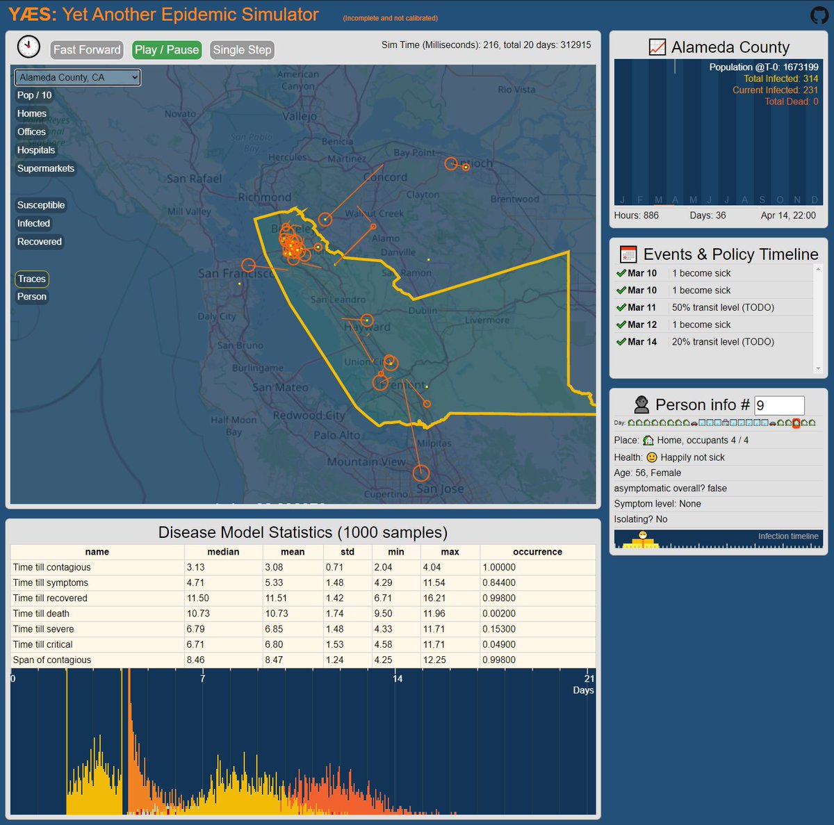Screen dimensions: 834x825
Task: Click the Single Step button
Action: (242, 50)
